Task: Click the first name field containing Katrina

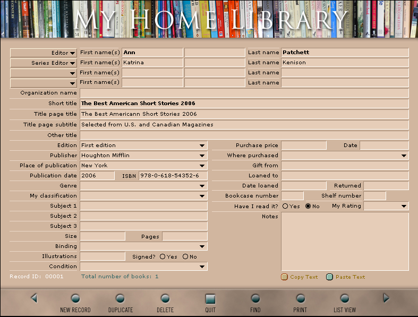Action: pos(152,63)
